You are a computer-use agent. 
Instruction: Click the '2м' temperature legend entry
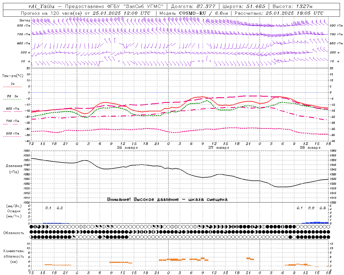click(x=13, y=84)
